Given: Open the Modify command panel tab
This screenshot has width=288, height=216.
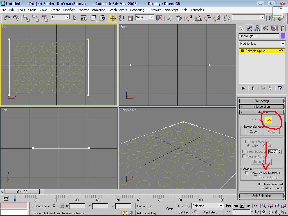Looking at the screenshot, I should [249, 28].
